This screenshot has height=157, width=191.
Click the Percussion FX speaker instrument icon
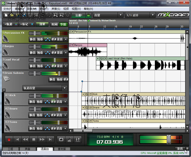[x=6, y=39]
